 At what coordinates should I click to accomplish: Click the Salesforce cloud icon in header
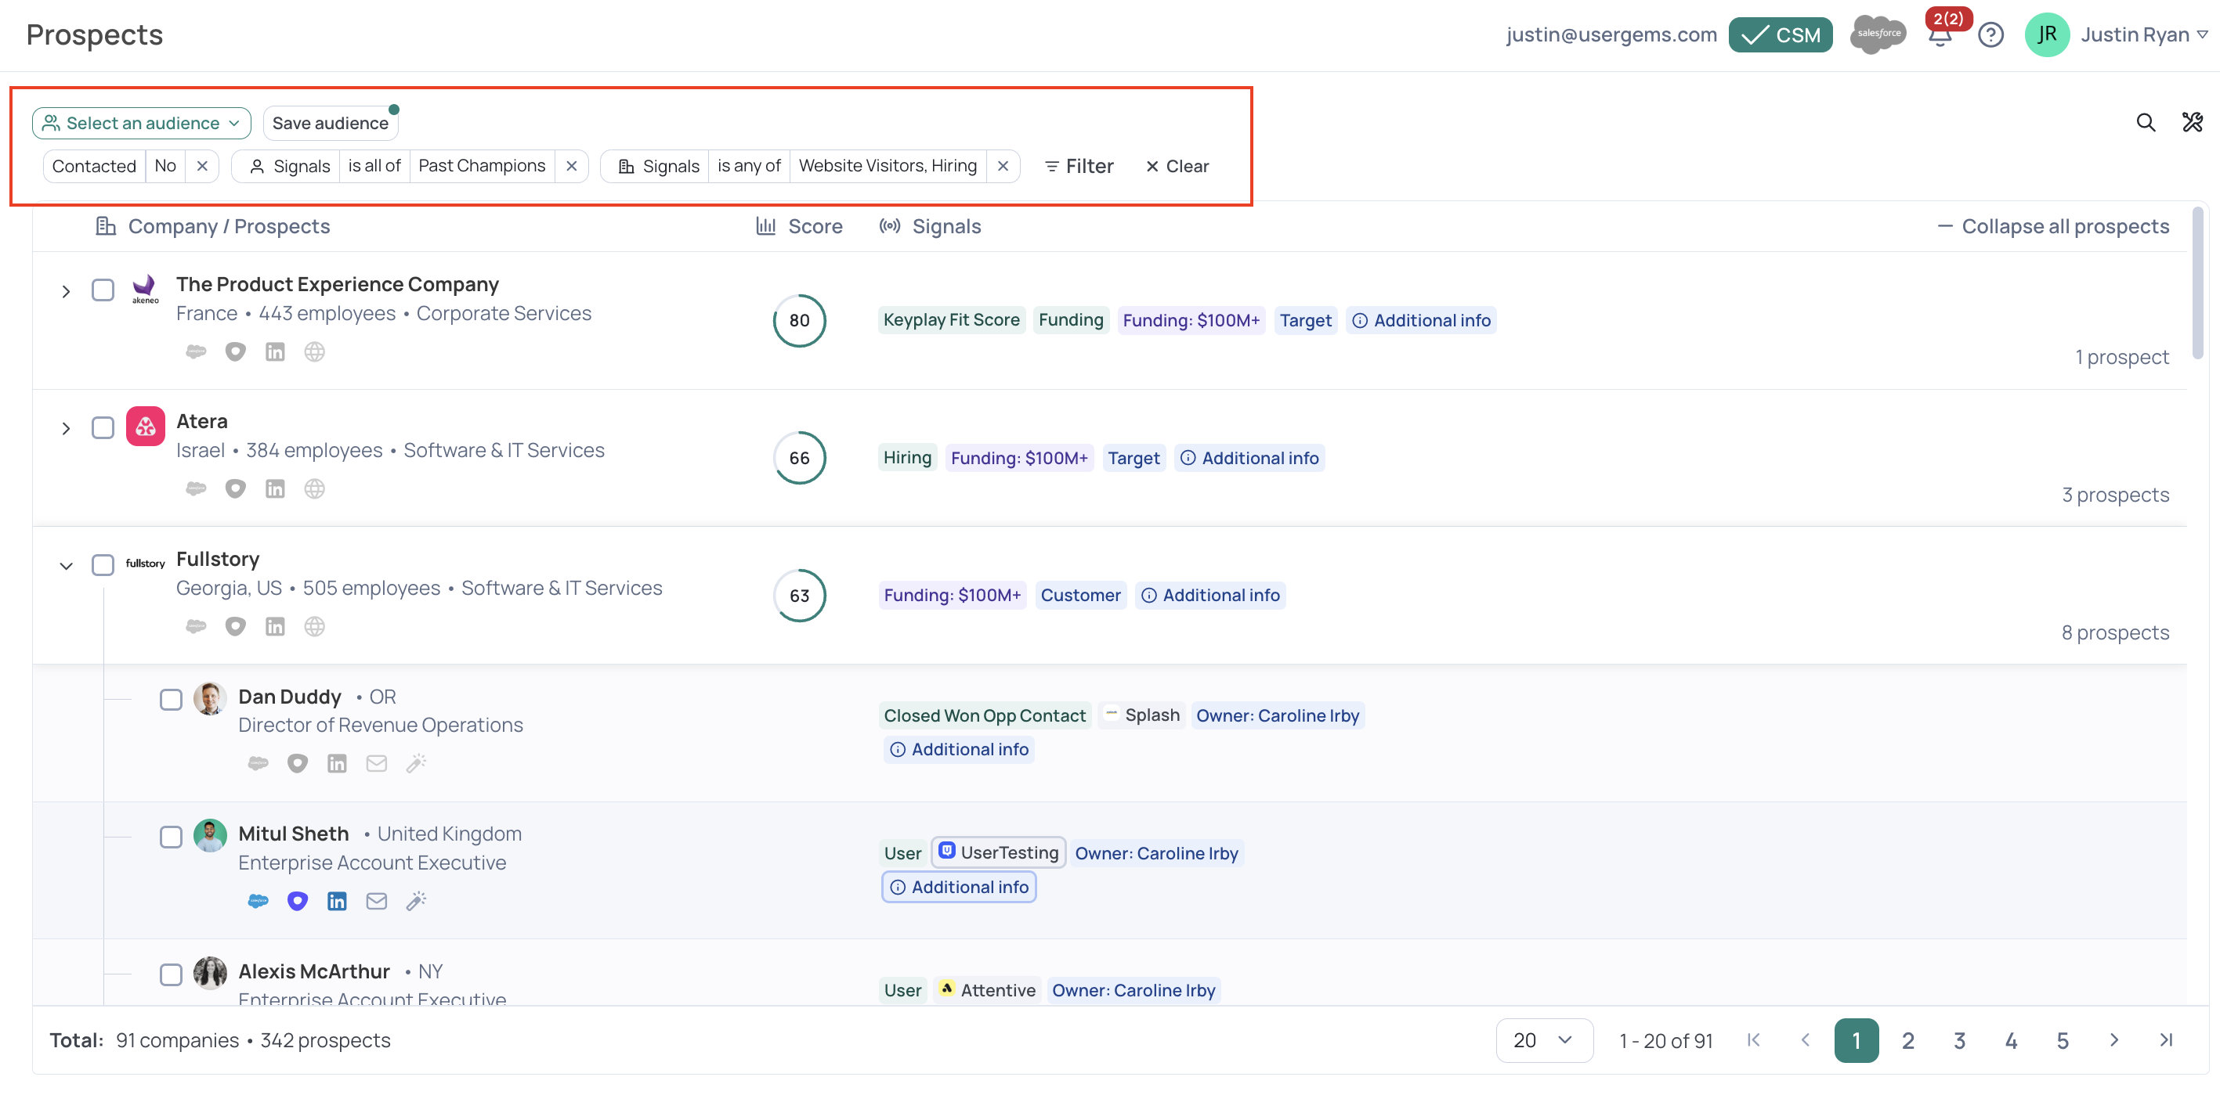coord(1878,34)
